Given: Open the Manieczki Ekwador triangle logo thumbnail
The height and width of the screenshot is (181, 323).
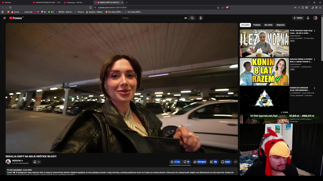Looking at the screenshot, I should 264,100.
